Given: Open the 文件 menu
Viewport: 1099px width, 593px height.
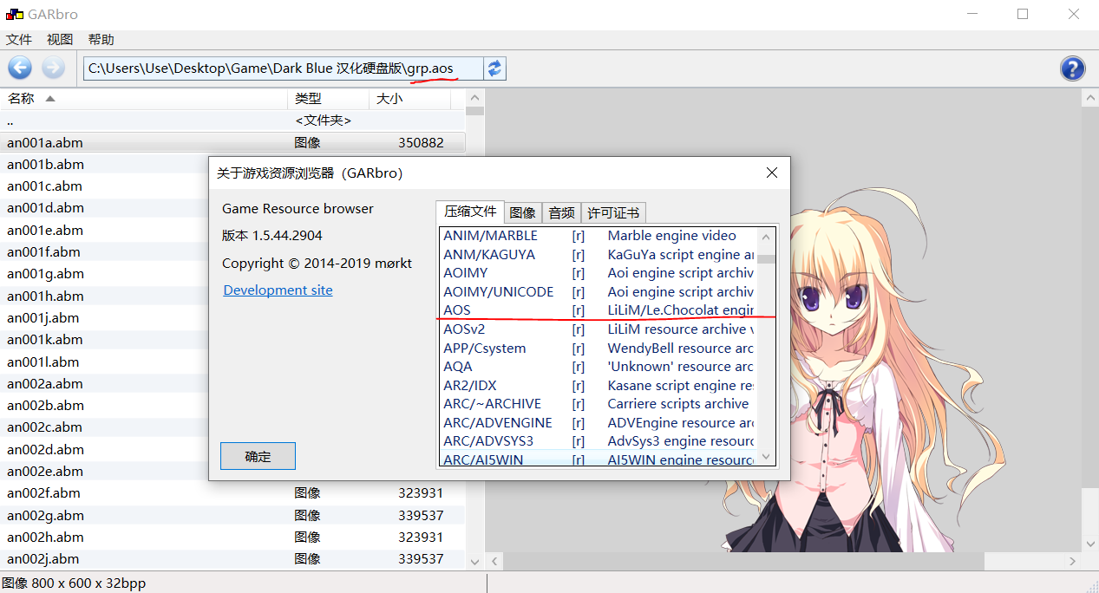Looking at the screenshot, I should (x=19, y=40).
